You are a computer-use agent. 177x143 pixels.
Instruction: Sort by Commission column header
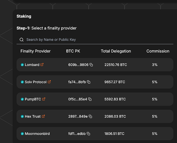158,51
